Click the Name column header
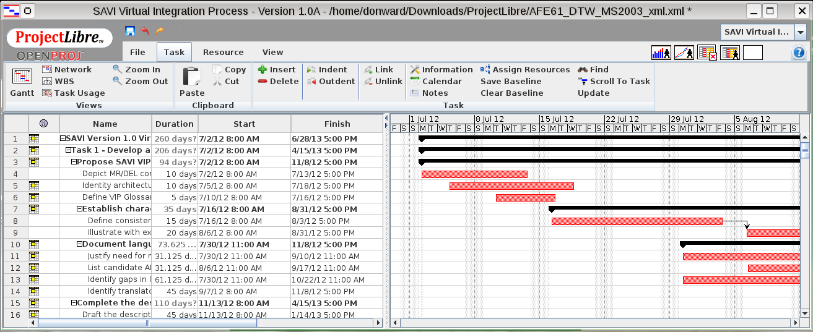The image size is (813, 332). pyautogui.click(x=105, y=124)
